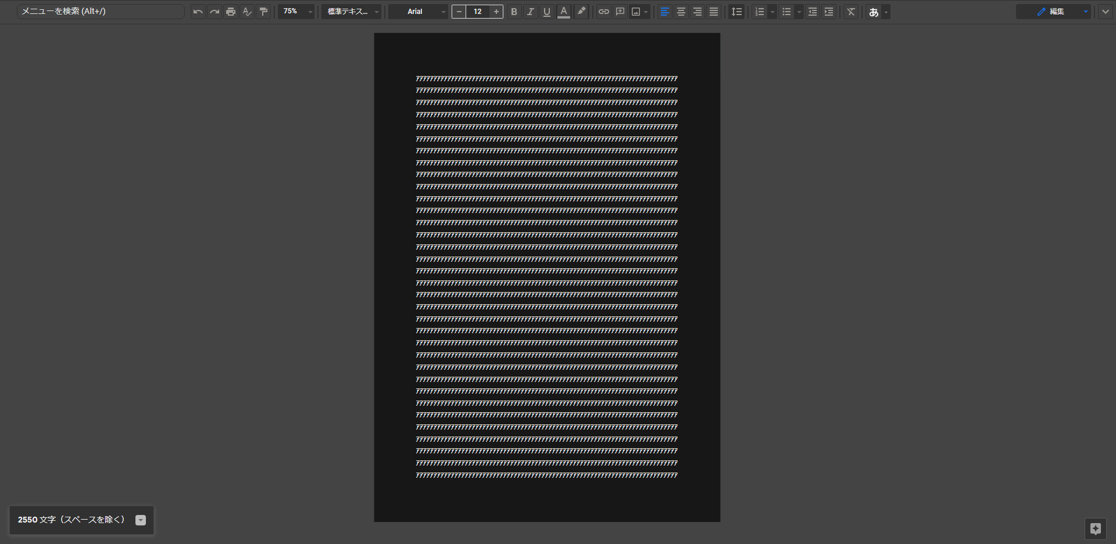Click the undo arrow icon
The width and height of the screenshot is (1116, 544).
click(198, 12)
